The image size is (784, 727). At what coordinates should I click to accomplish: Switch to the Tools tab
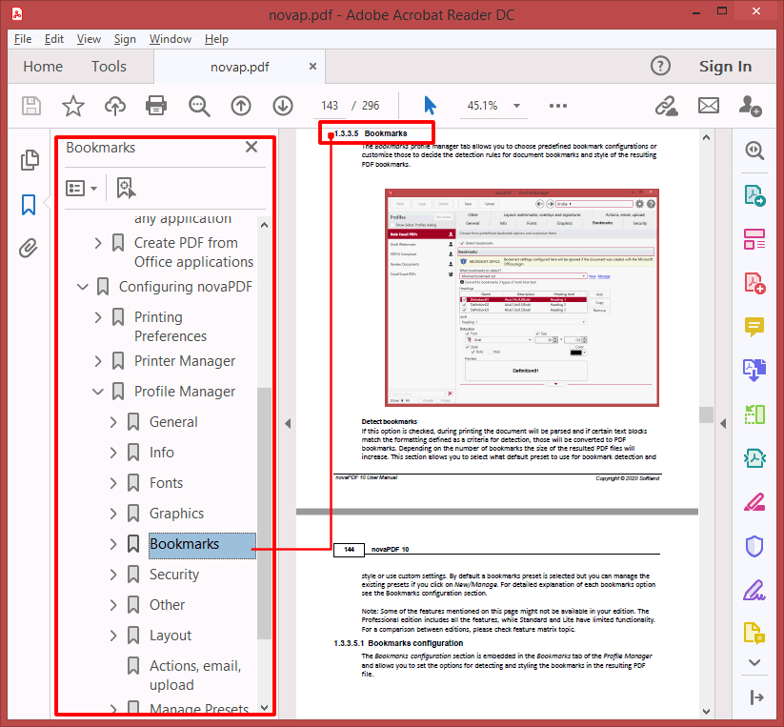[108, 66]
